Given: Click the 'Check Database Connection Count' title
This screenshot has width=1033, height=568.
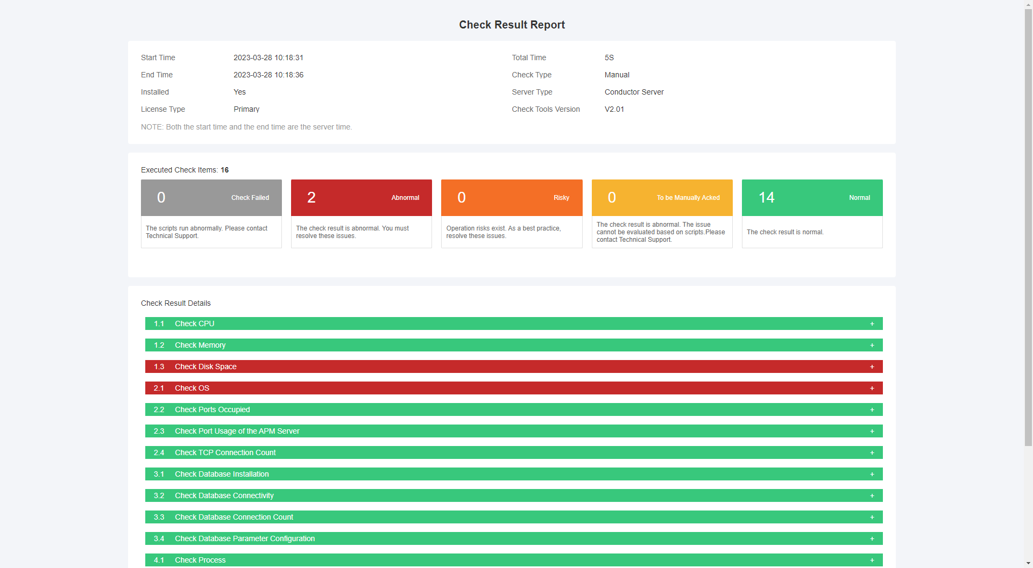Looking at the screenshot, I should 234,517.
